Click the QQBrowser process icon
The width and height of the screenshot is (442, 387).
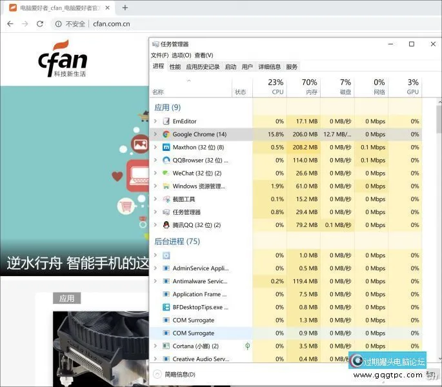[166, 161]
